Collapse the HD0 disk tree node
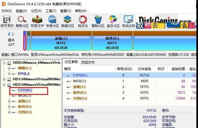Screen dimensions: 198x128 coord(4,63)
